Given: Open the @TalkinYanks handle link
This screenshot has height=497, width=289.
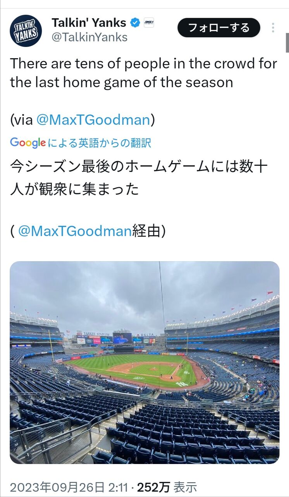Looking at the screenshot, I should click(89, 38).
